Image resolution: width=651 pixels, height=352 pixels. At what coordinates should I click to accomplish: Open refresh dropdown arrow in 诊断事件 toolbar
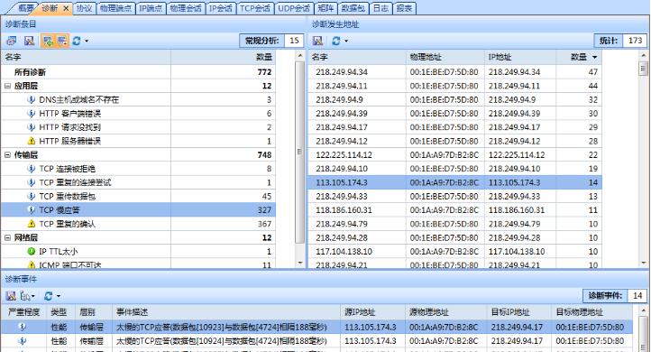[58, 296]
